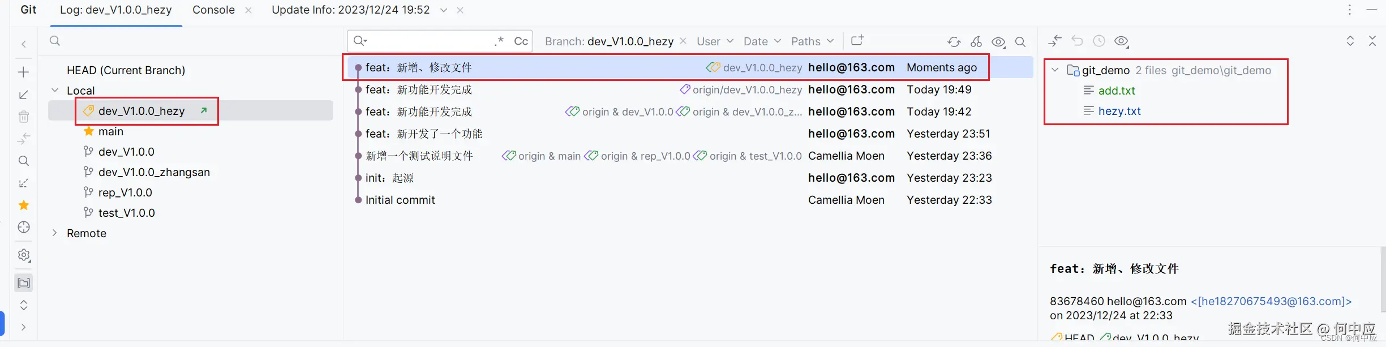Clear the Branch dev_V1.0.0_hezy filter
1386x347 pixels.
coord(683,41)
